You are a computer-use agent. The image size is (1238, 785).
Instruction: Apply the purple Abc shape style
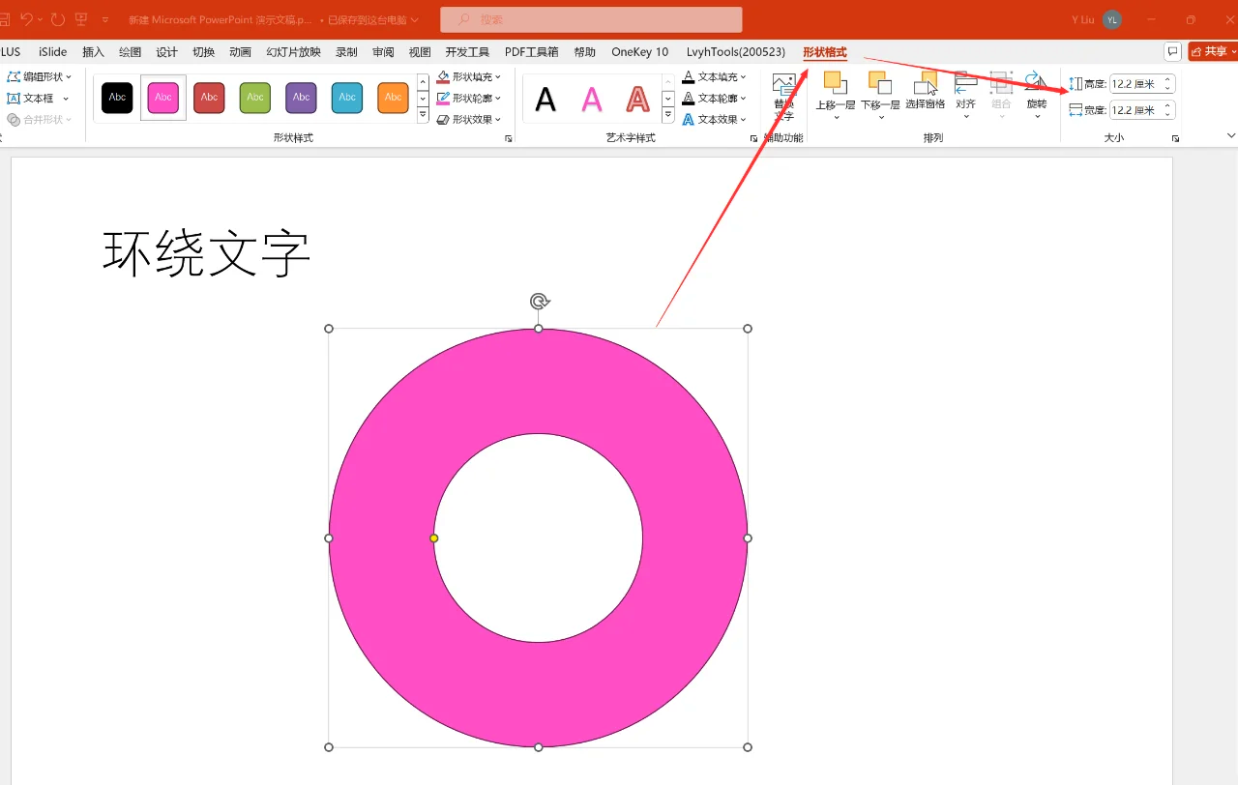(302, 98)
